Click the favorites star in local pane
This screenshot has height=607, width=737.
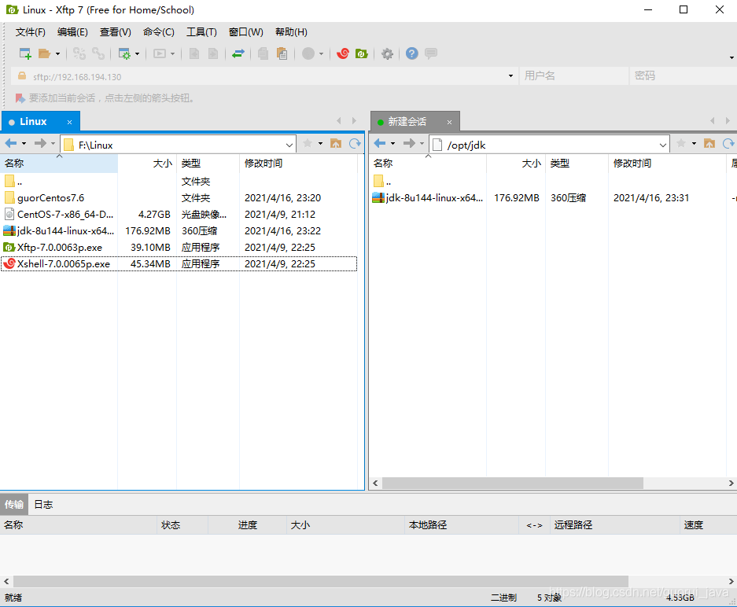point(308,143)
